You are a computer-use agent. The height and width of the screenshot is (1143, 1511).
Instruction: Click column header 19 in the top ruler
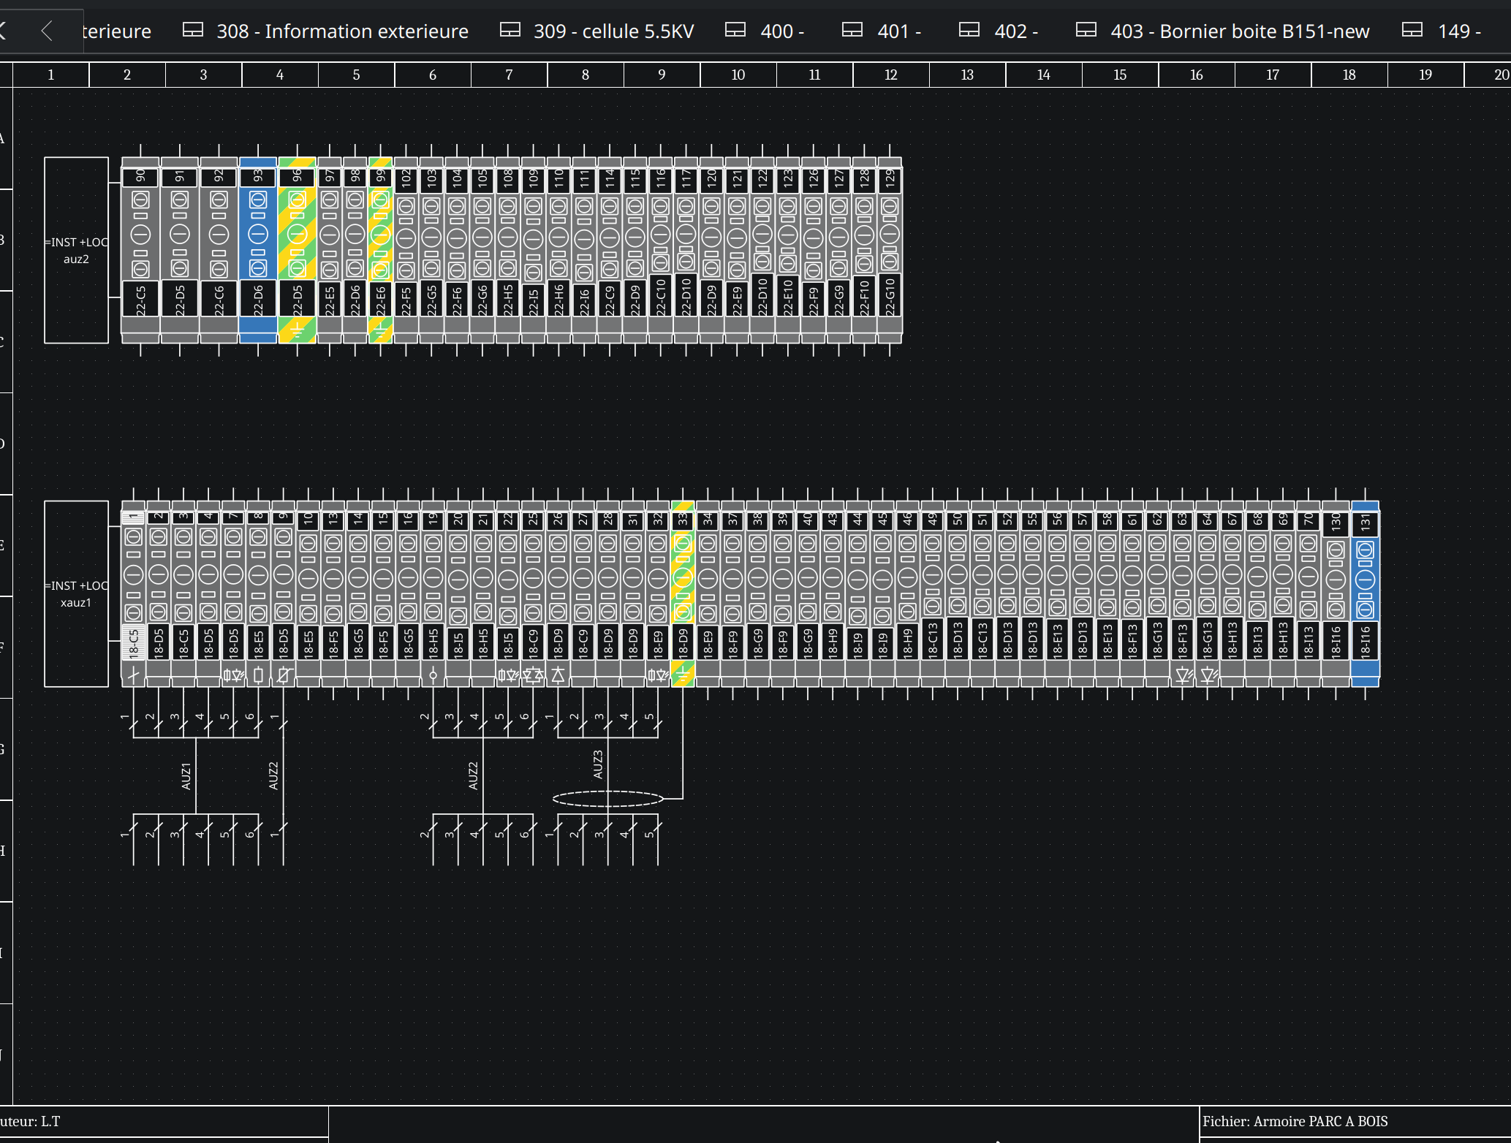tap(1425, 75)
